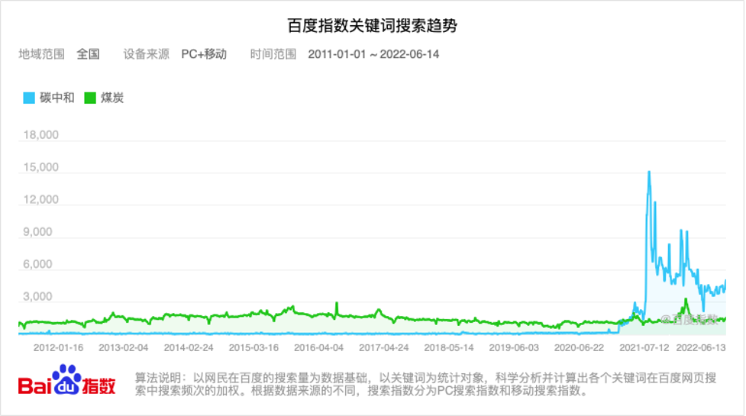The height and width of the screenshot is (416, 746).
Task: Select the 2021-07-12 x-axis date label
Action: pyautogui.click(x=644, y=347)
